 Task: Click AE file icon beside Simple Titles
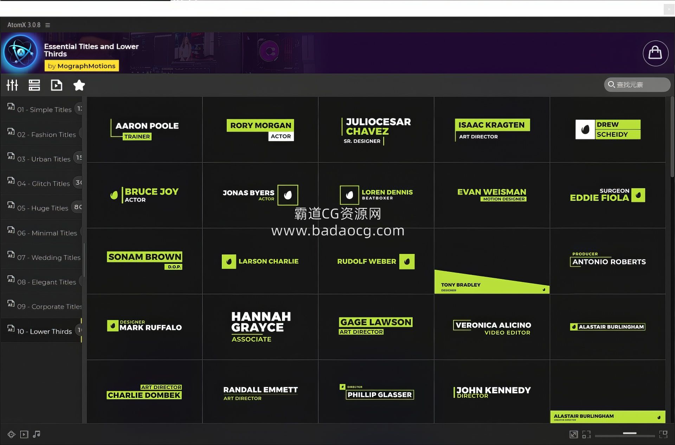11,107
